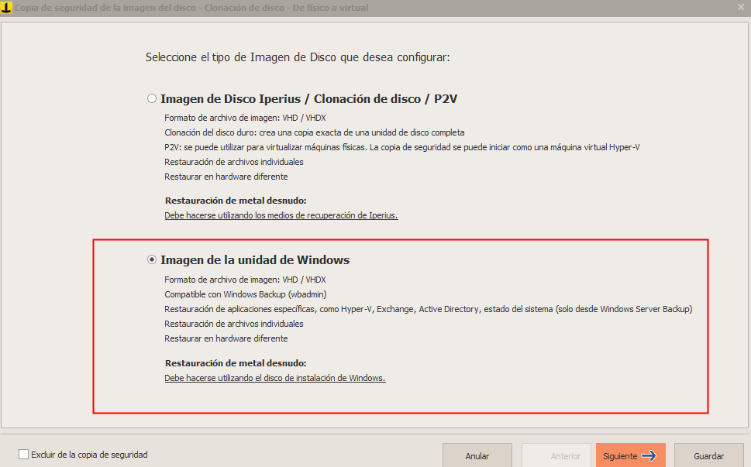This screenshot has height=467, width=751.
Task: Click the Siguiente button
Action: 631,455
